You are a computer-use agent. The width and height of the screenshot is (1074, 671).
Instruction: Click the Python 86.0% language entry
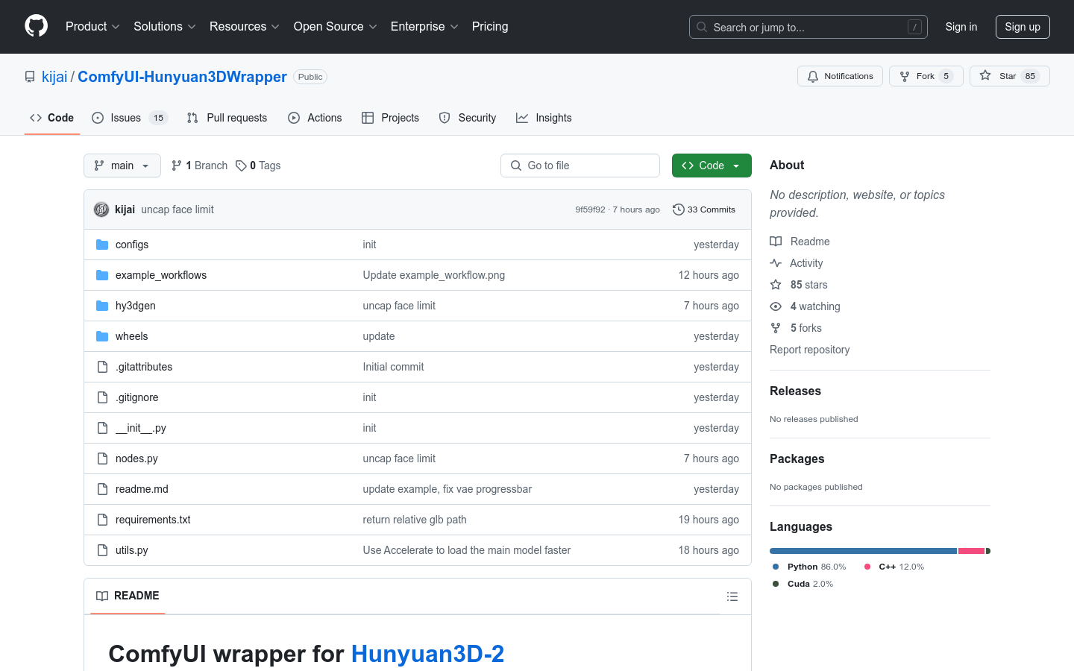[809, 567]
